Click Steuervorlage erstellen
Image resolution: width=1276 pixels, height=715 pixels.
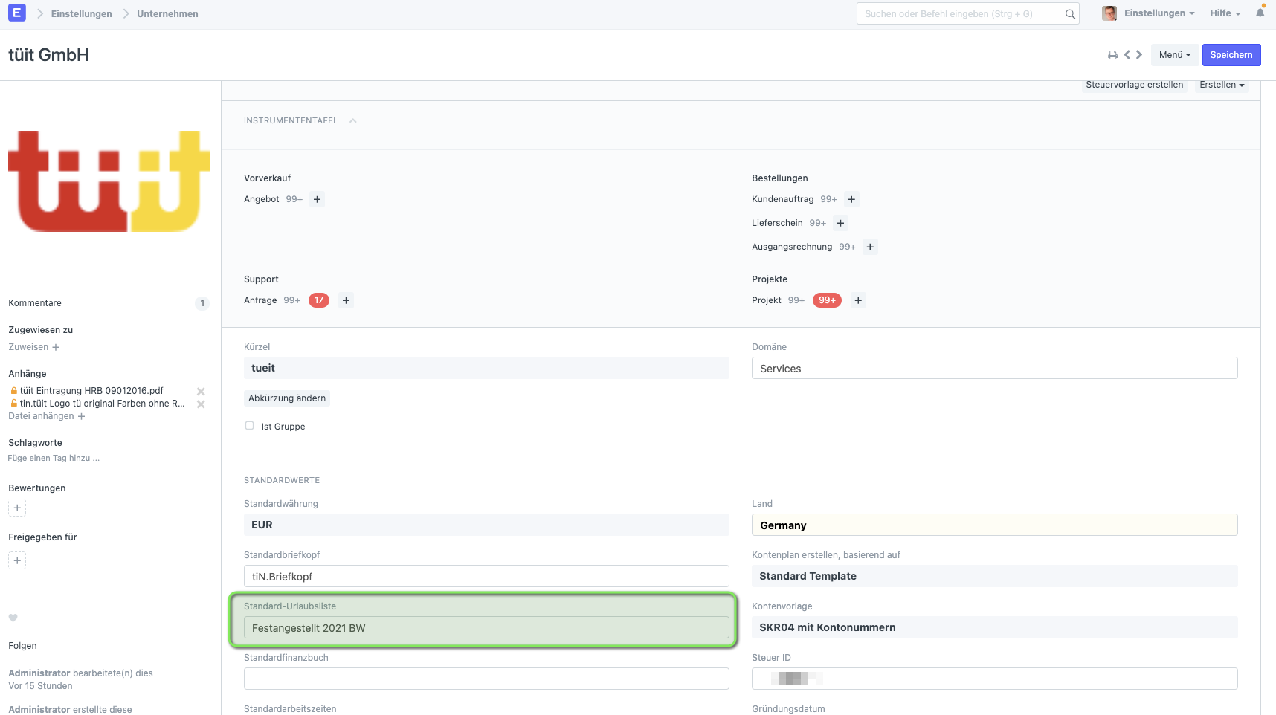(1135, 85)
